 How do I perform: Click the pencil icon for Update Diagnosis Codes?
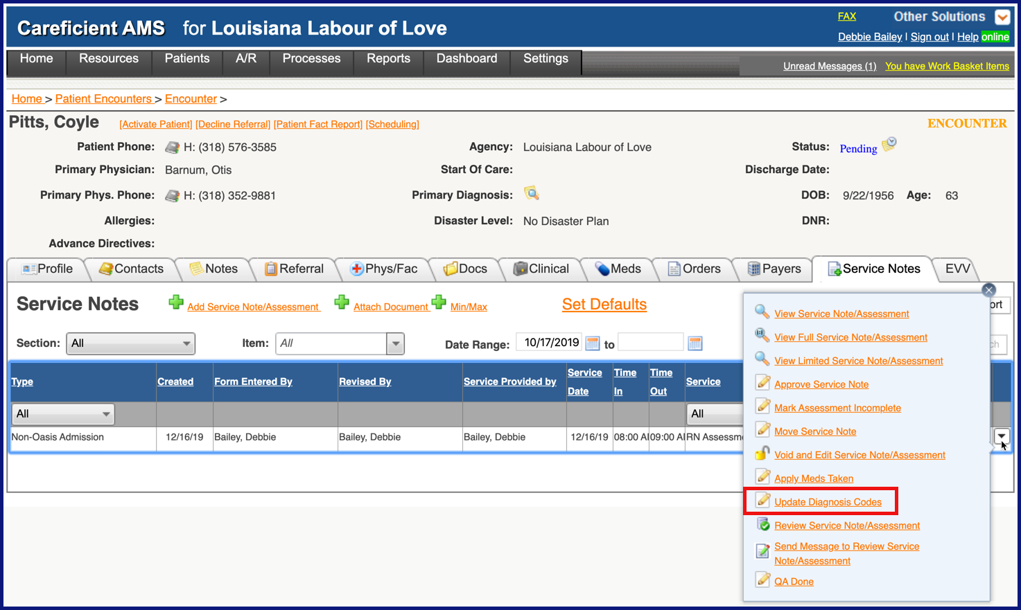tap(762, 501)
